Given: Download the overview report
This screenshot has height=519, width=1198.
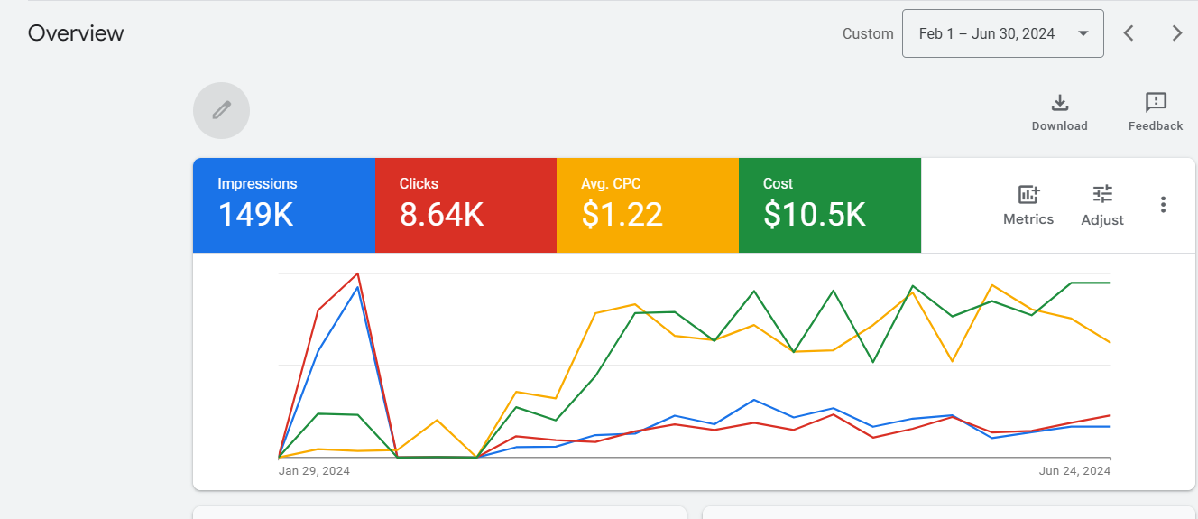Looking at the screenshot, I should (1059, 112).
